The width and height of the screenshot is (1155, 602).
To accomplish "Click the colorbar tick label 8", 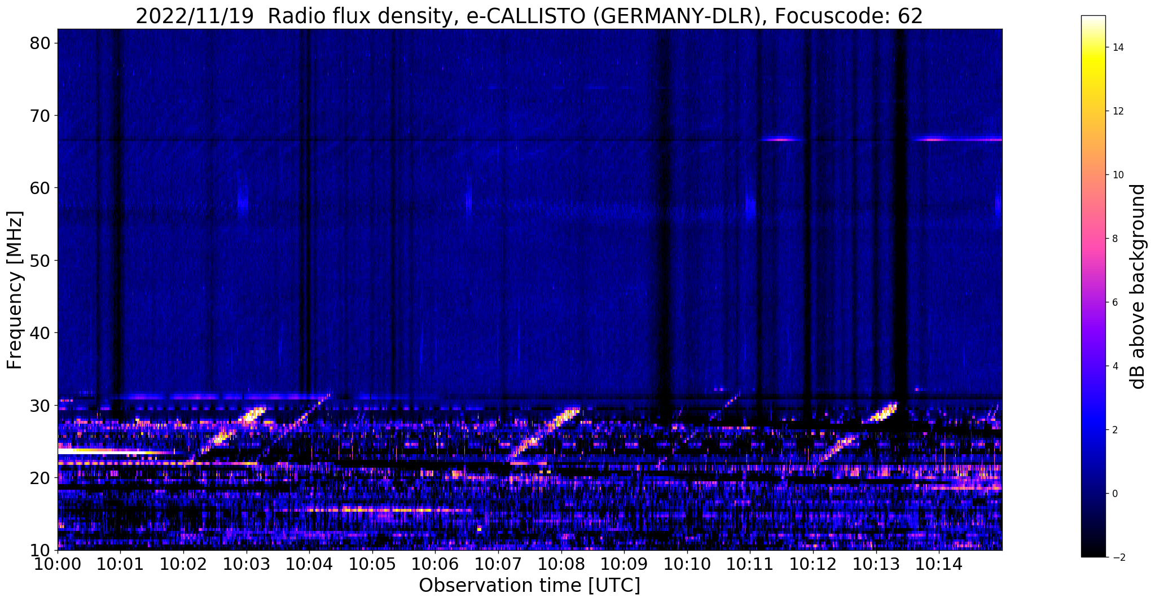I will (1114, 239).
